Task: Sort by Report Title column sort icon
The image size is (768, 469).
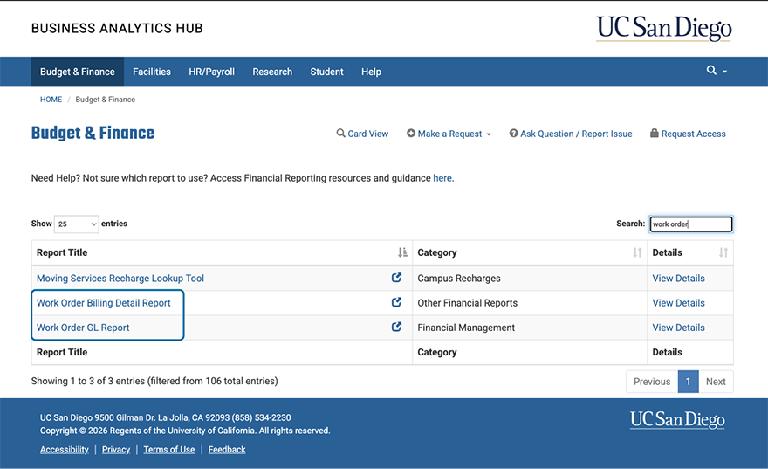Action: coord(402,252)
